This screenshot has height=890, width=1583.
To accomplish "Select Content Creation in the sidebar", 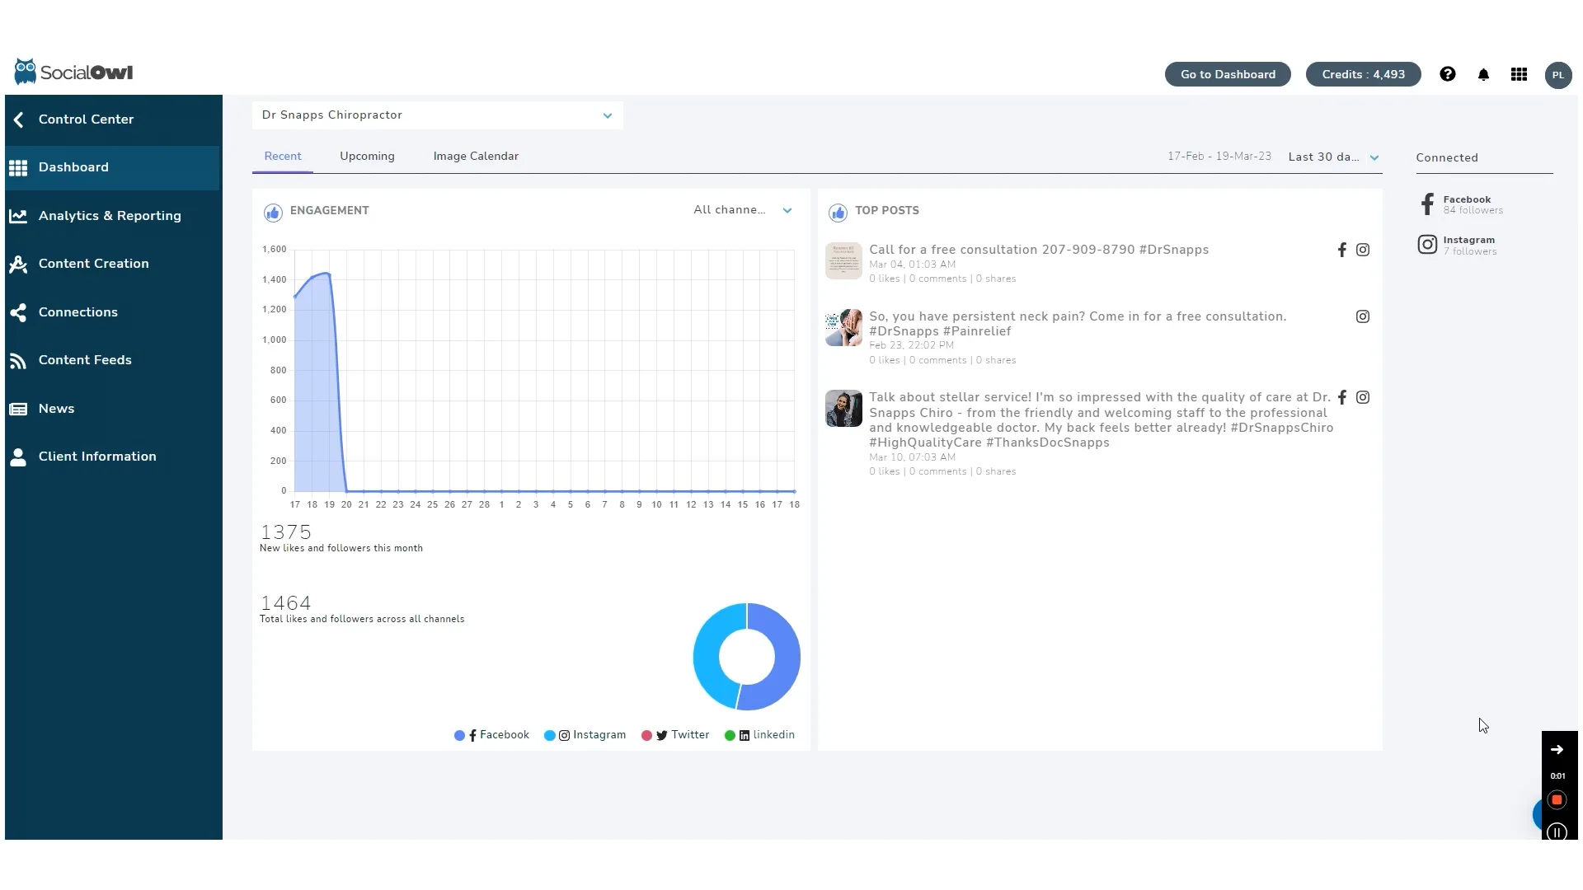I will coord(93,264).
